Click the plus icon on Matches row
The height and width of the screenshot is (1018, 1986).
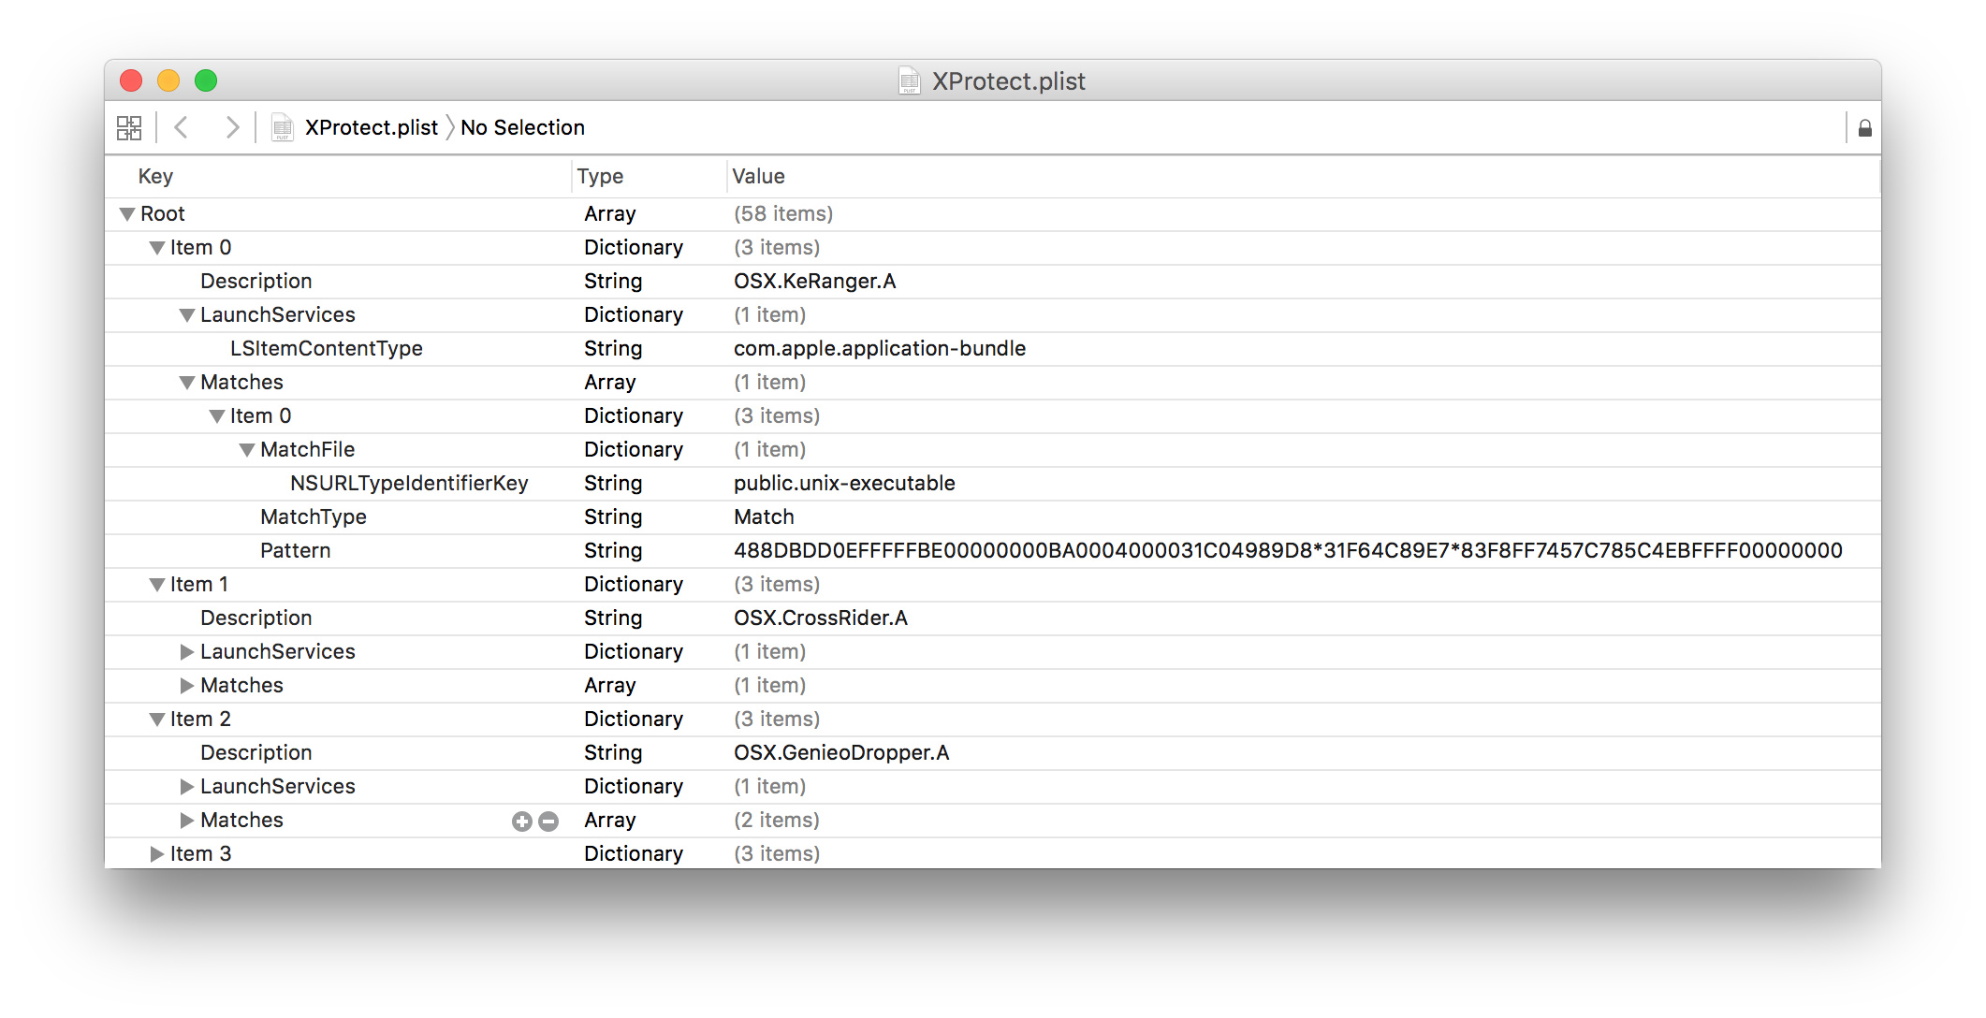click(x=522, y=822)
